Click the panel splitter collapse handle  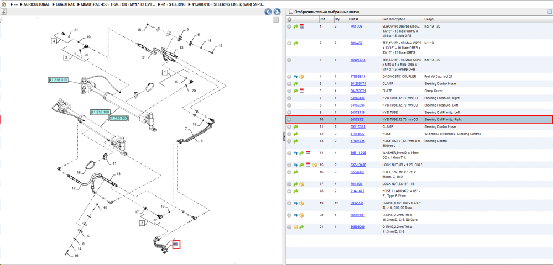coord(284,137)
